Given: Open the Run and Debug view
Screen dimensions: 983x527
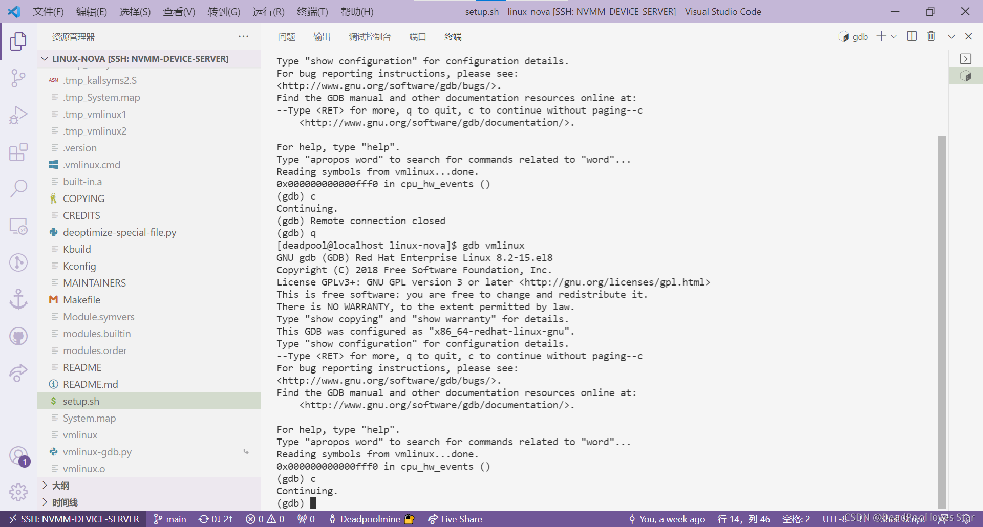Looking at the screenshot, I should point(18,115).
